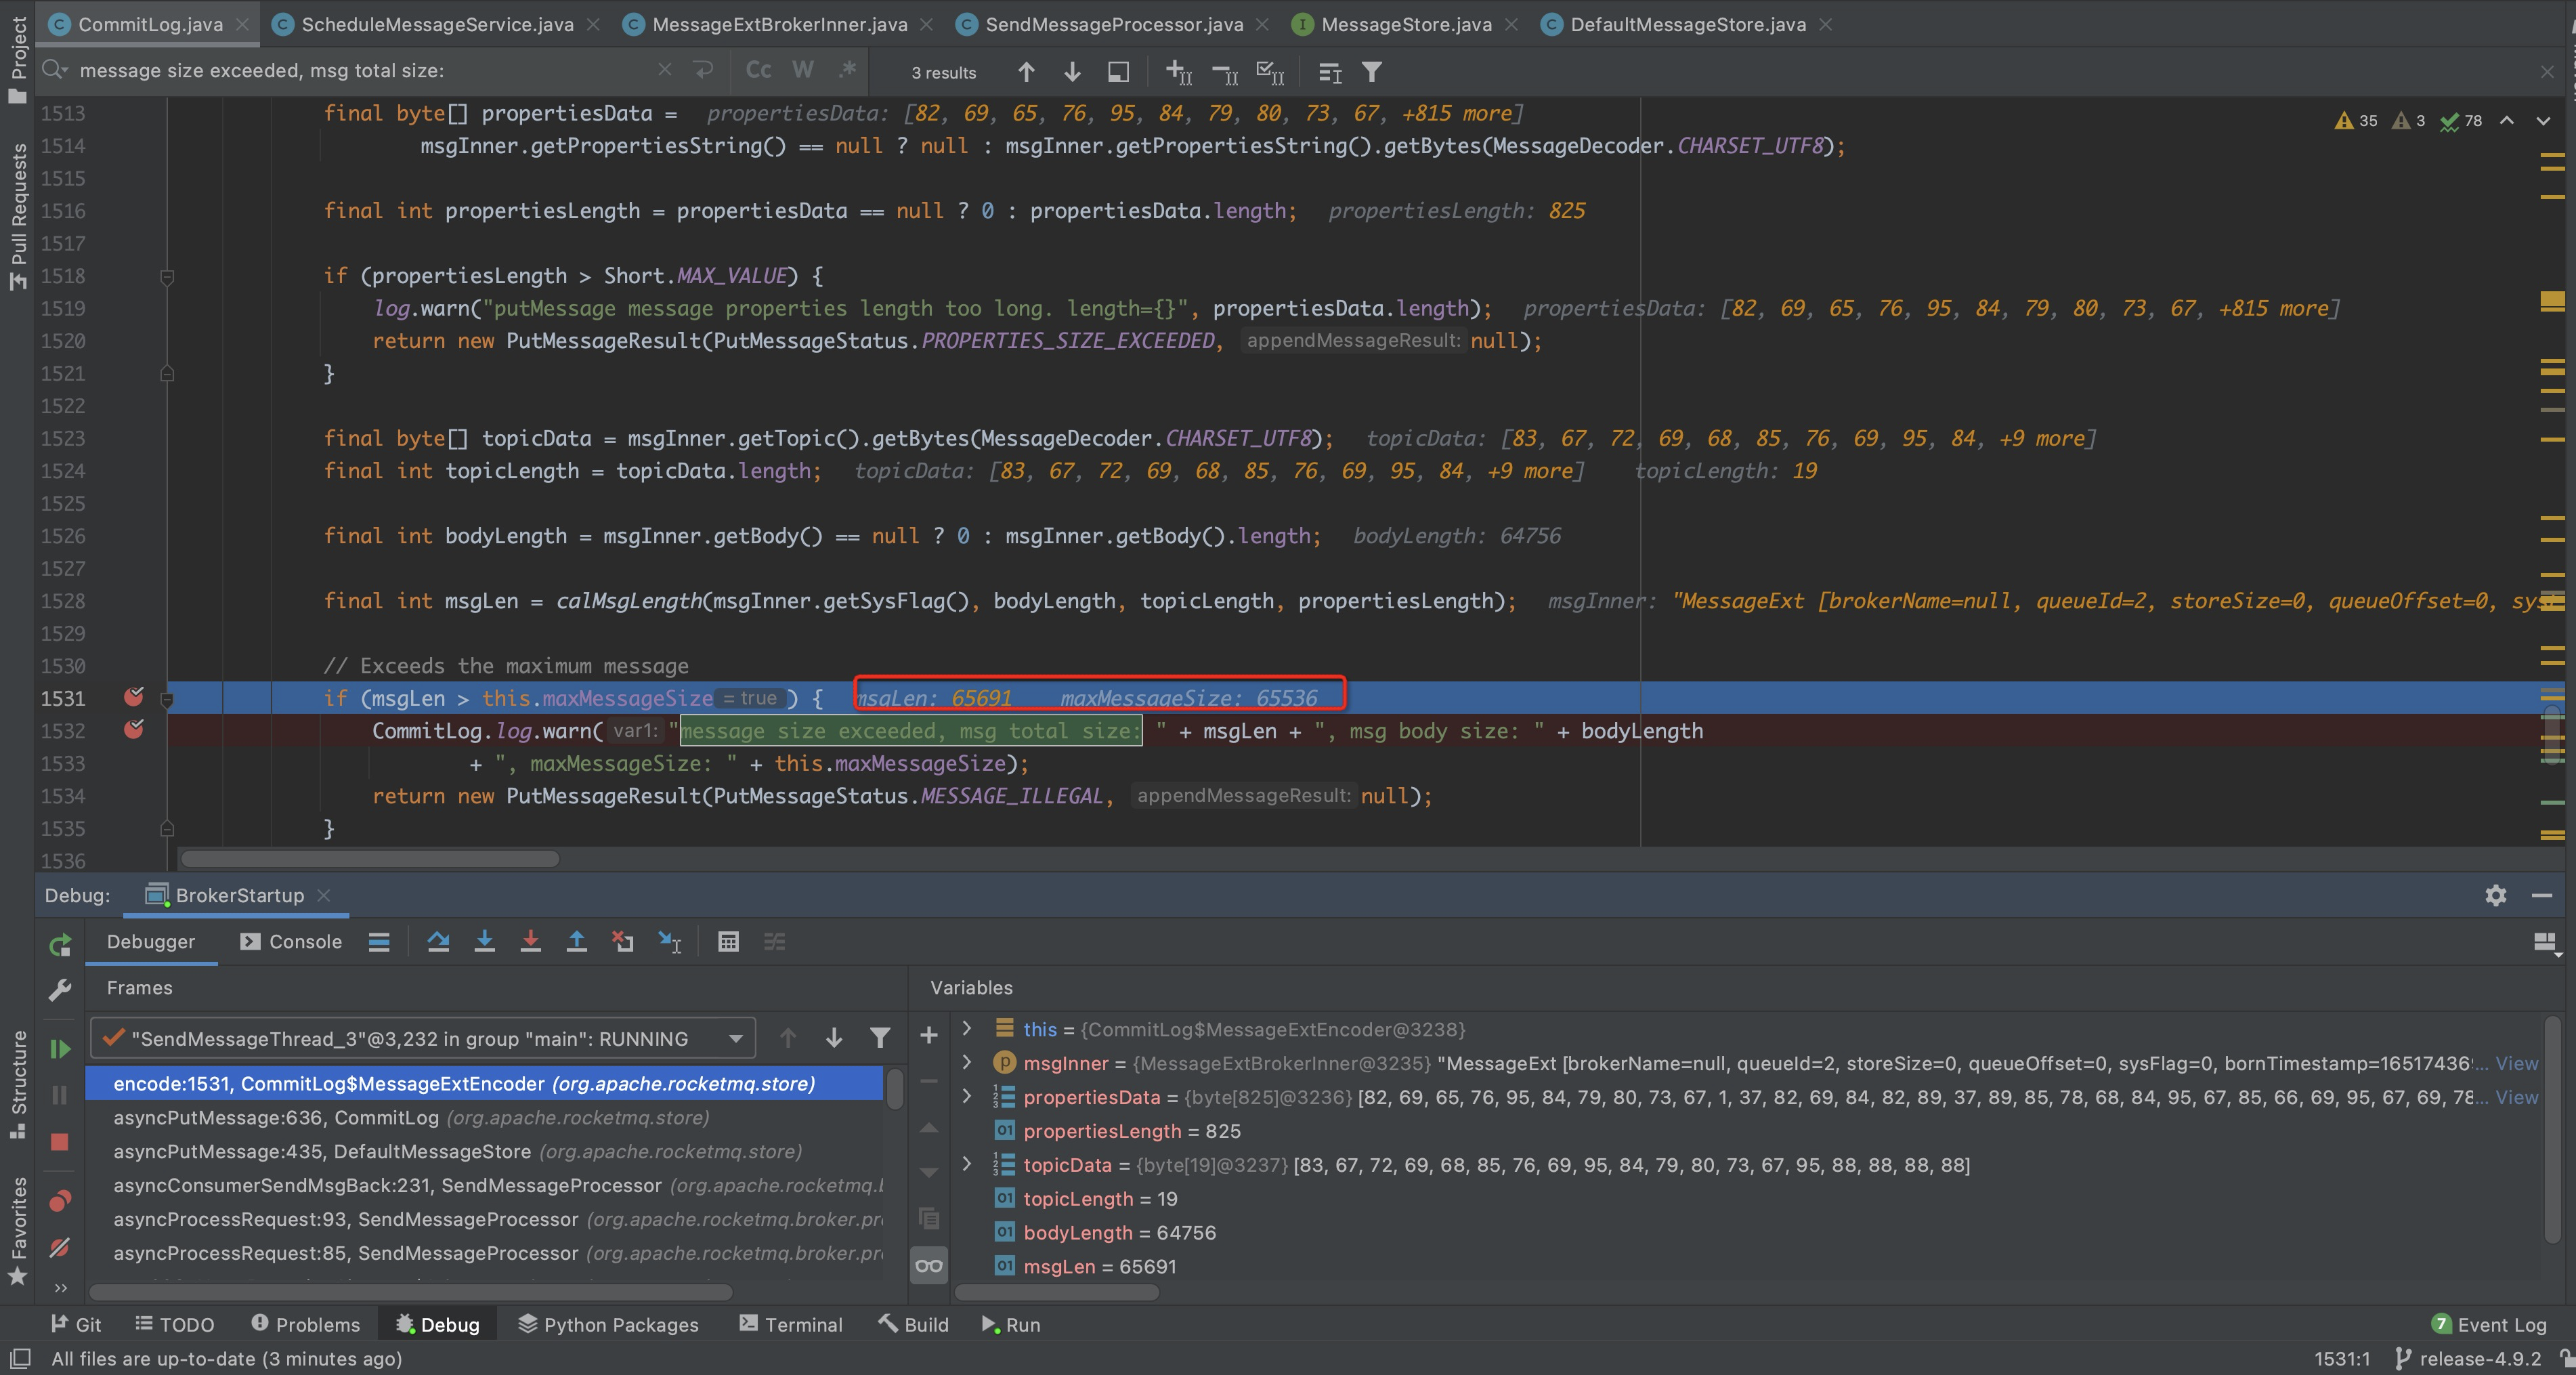Expand msgInner variable node

point(966,1062)
